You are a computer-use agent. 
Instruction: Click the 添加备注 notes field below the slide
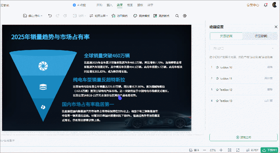coord(7,141)
